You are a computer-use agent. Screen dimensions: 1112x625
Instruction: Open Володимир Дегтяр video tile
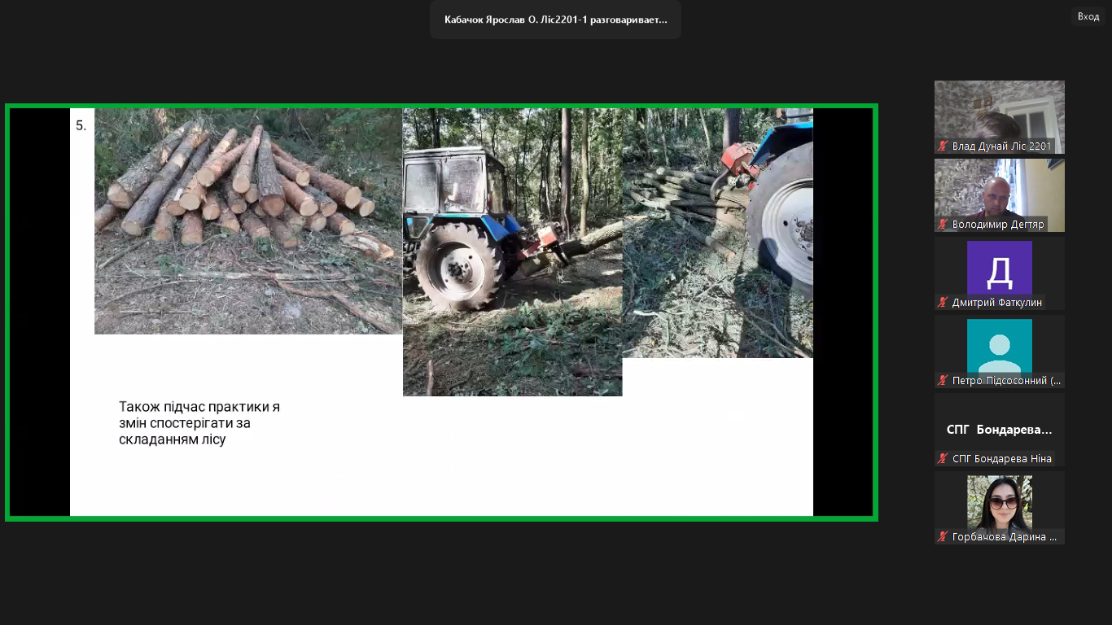[x=1000, y=195]
